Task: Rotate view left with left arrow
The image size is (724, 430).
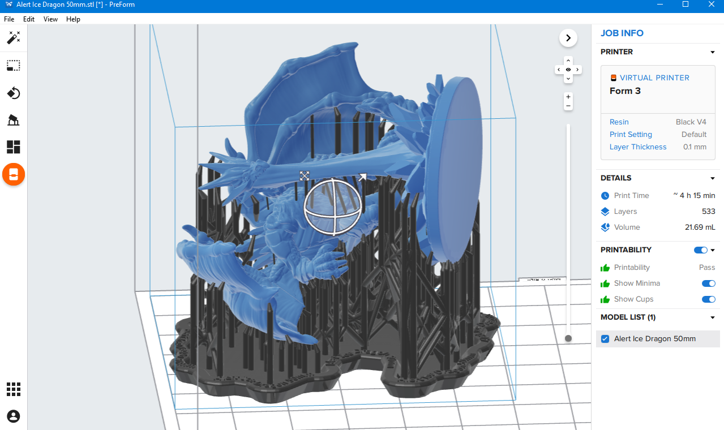Action: (x=559, y=70)
